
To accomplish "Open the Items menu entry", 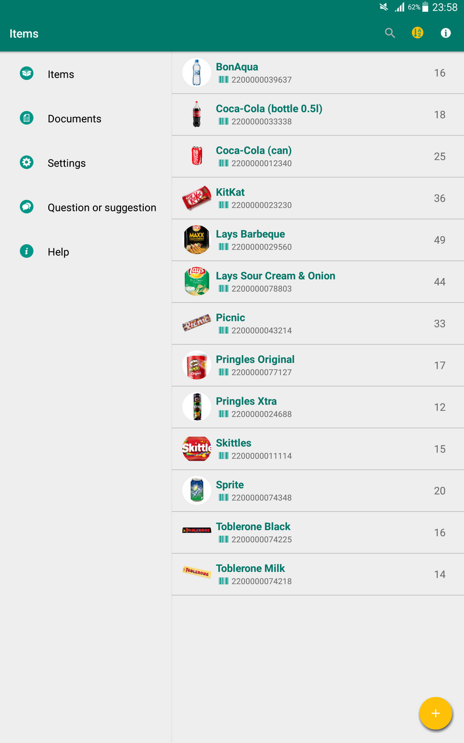I will point(61,74).
